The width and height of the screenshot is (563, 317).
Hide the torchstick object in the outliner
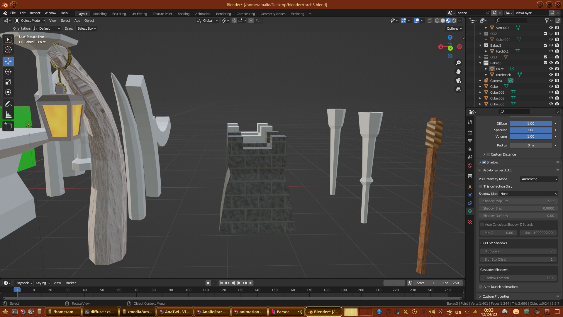coord(551,75)
